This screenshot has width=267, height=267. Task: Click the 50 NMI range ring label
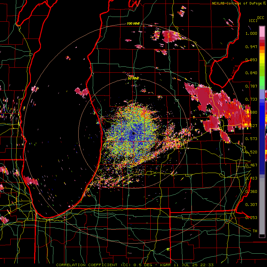pos(133,78)
